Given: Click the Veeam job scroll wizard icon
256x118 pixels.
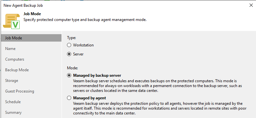Looking at the screenshot, I should click(x=11, y=21).
